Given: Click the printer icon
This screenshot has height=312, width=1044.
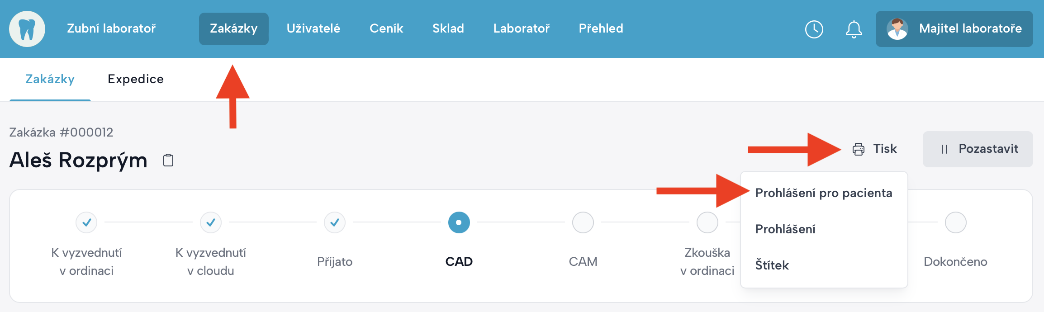Looking at the screenshot, I should (x=858, y=149).
